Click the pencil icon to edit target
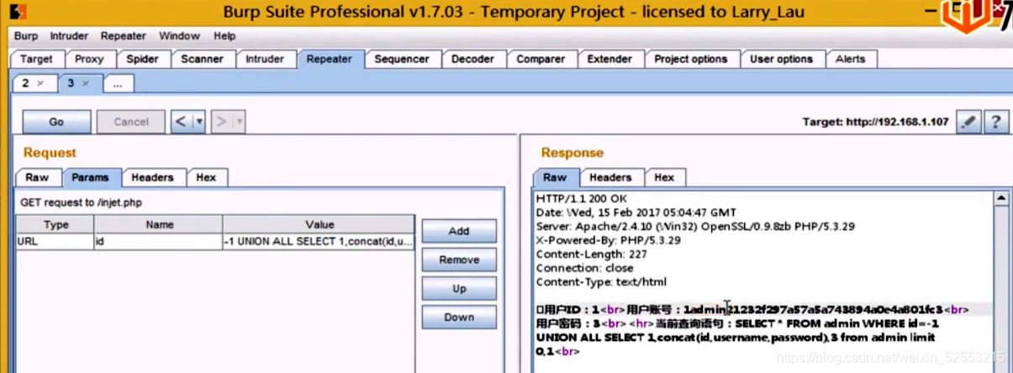 968,122
